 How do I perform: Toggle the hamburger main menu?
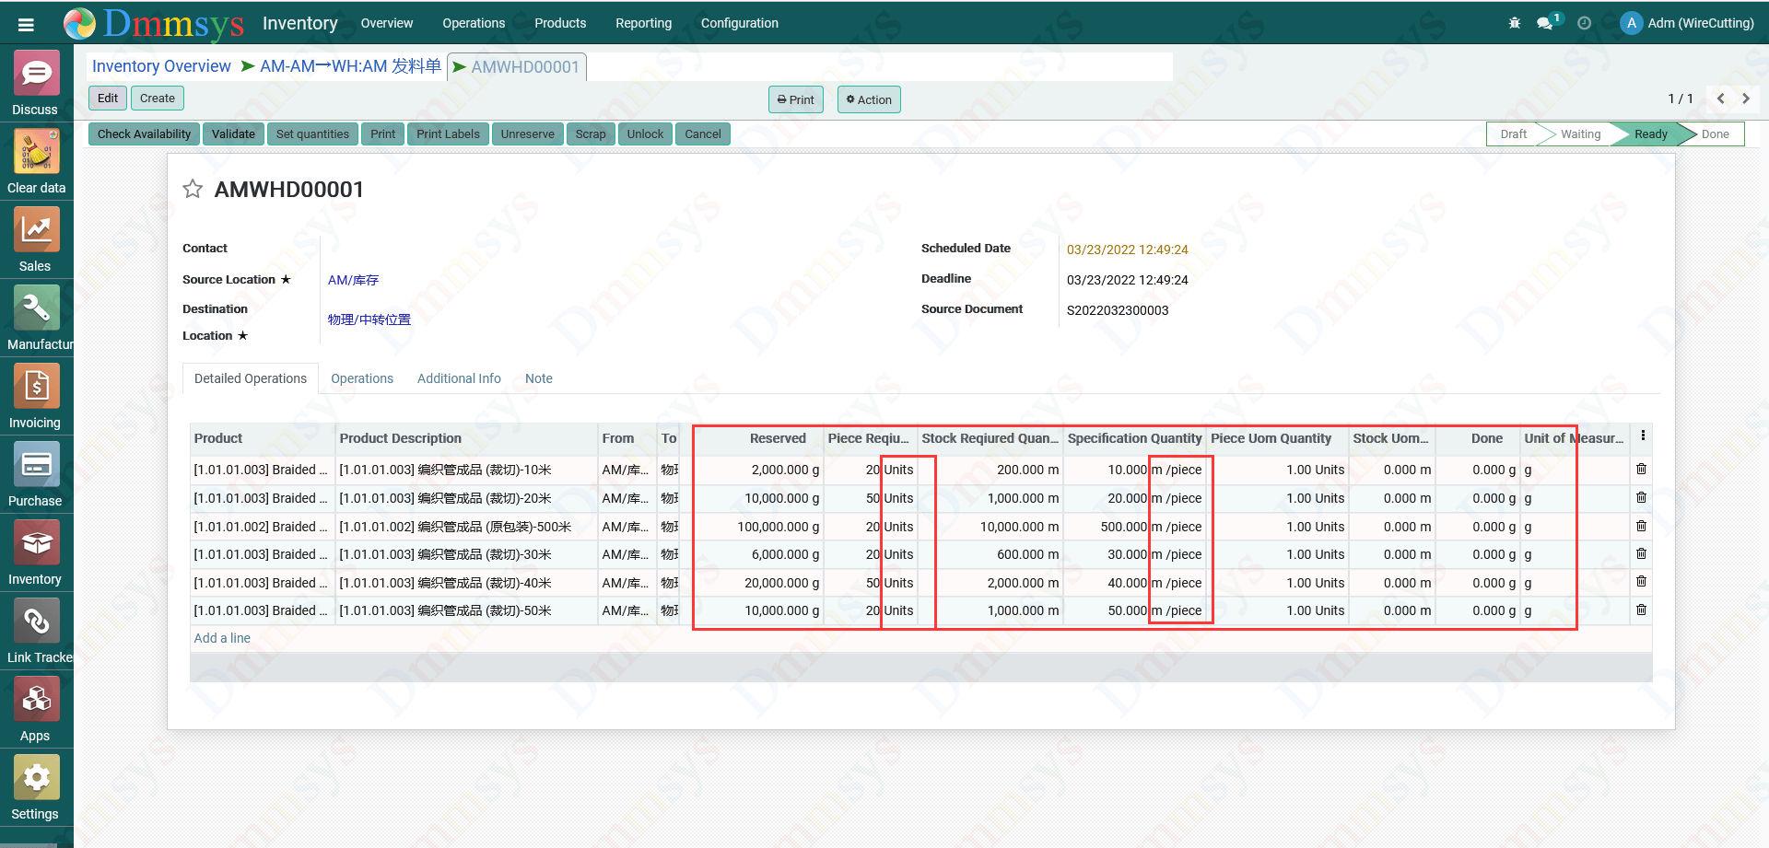(26, 24)
